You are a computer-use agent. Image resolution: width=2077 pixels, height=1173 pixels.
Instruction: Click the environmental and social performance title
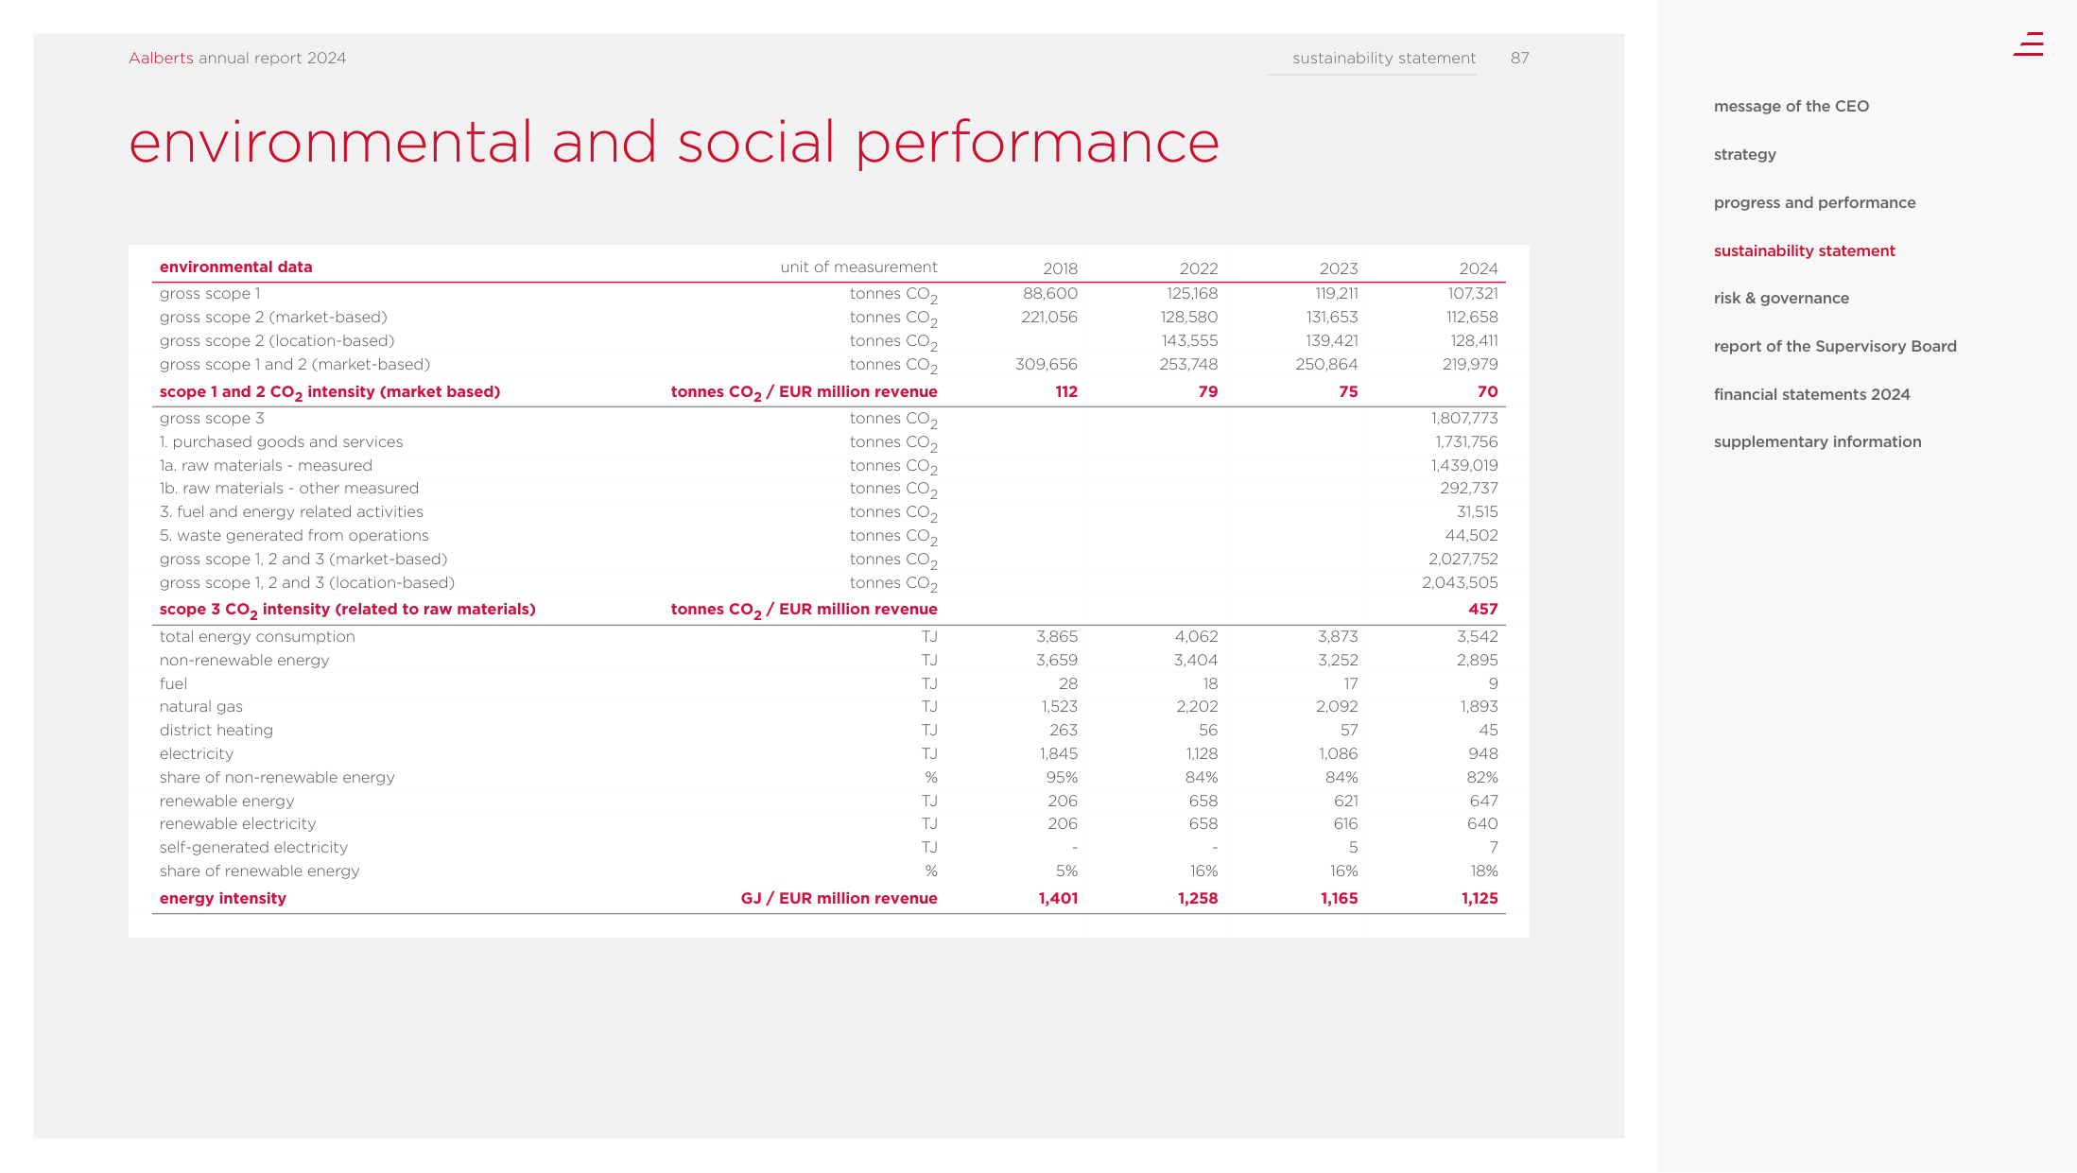pos(674,142)
